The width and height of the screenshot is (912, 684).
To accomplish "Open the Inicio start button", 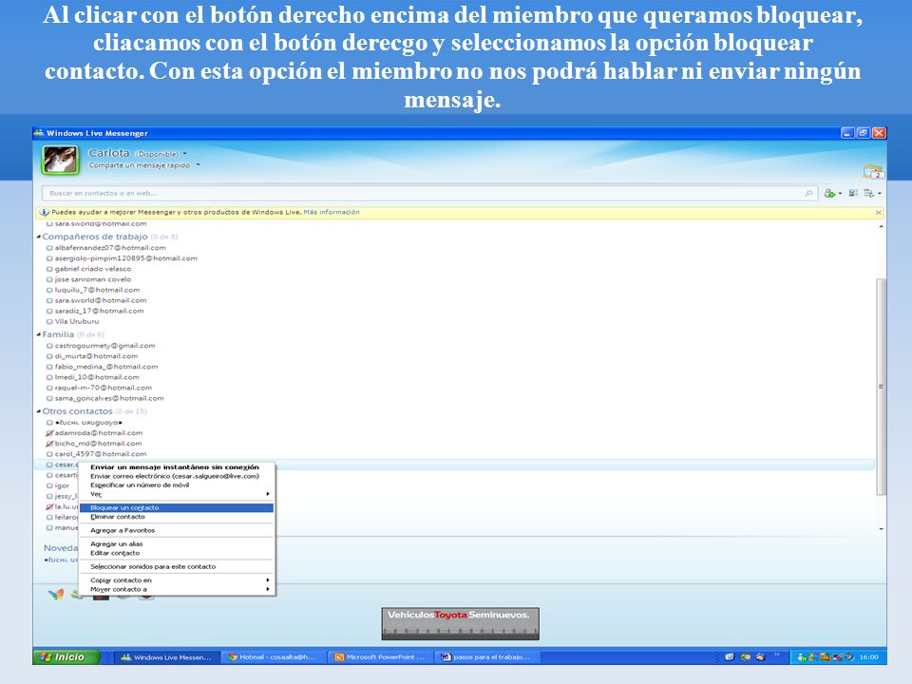I will (x=66, y=657).
